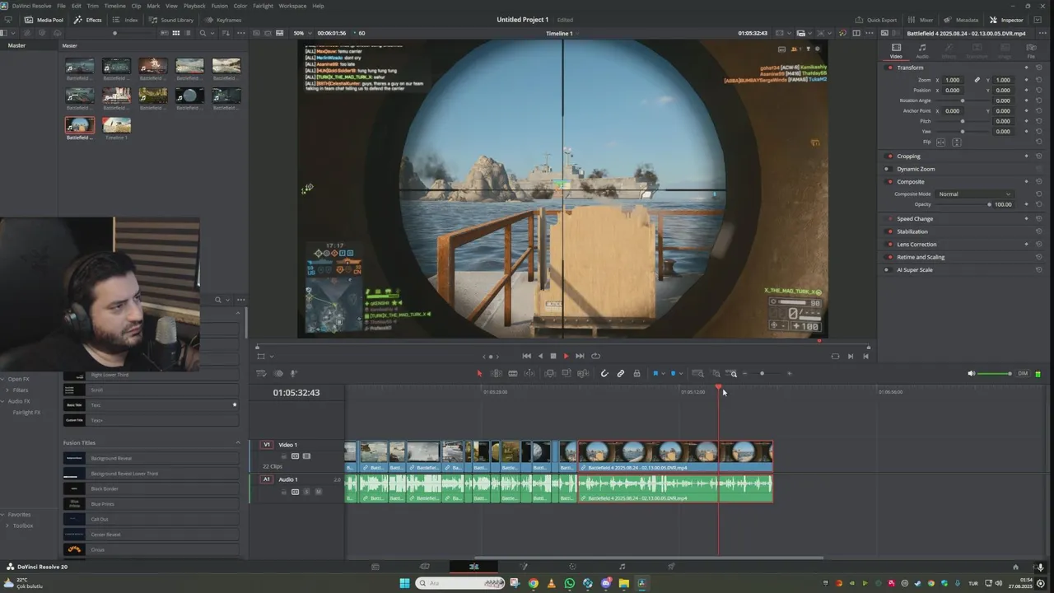Open Project Manager home icon
1054x593 pixels.
pyautogui.click(x=1015, y=567)
